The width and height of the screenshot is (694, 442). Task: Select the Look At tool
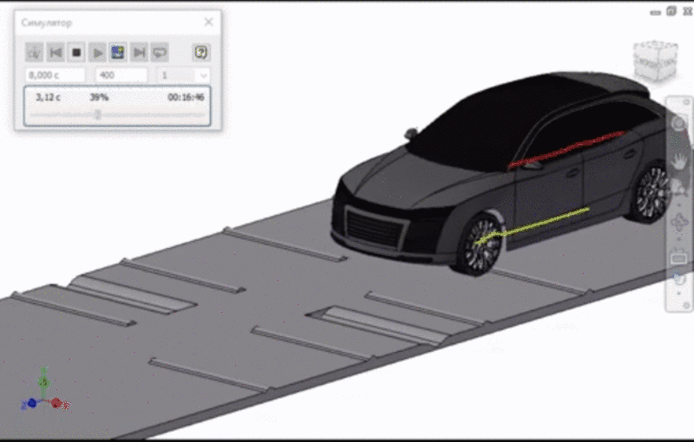click(678, 257)
